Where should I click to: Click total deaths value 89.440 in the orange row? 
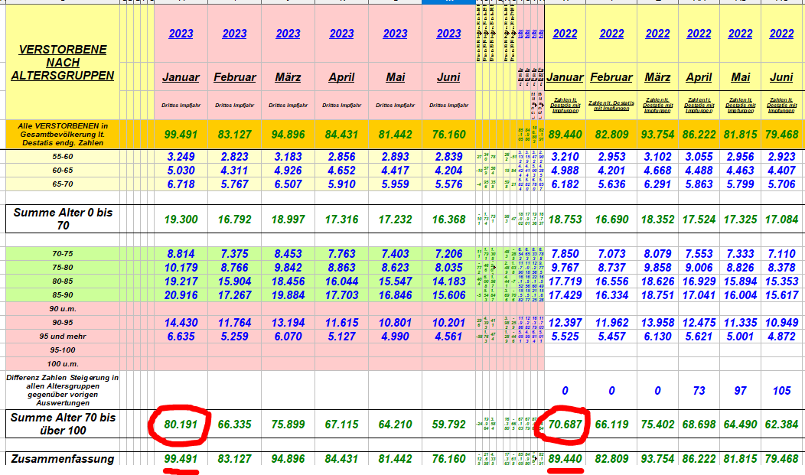click(x=565, y=135)
